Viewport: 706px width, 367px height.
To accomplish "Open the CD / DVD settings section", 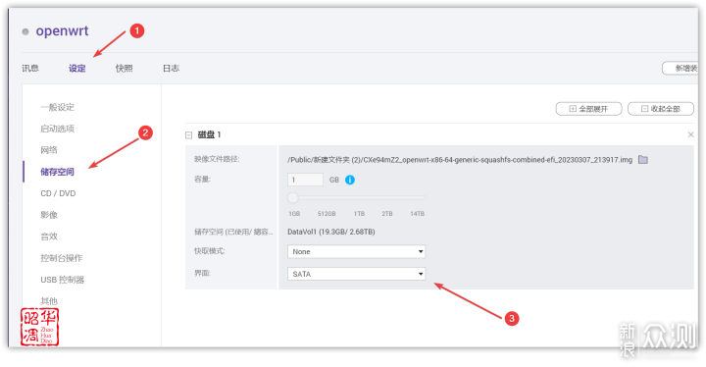I will point(58,193).
